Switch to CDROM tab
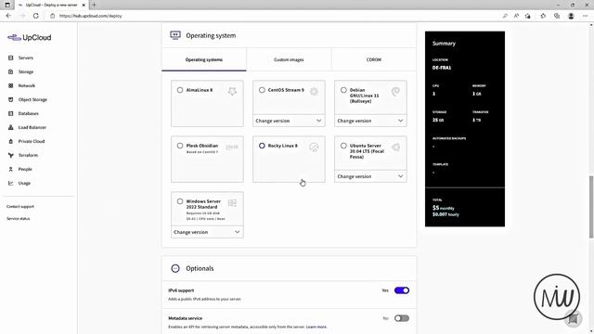The width and height of the screenshot is (594, 334). point(373,59)
